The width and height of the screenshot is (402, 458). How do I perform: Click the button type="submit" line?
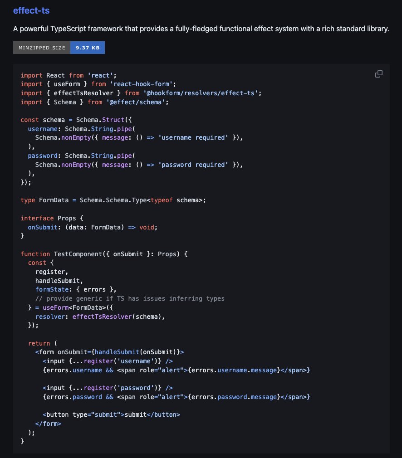coord(112,415)
